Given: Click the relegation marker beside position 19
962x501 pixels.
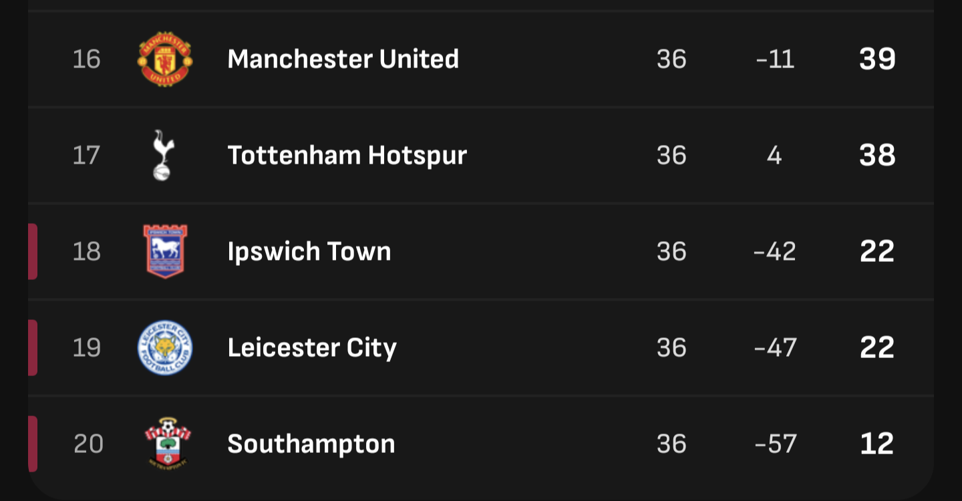Looking at the screenshot, I should 33,347.
